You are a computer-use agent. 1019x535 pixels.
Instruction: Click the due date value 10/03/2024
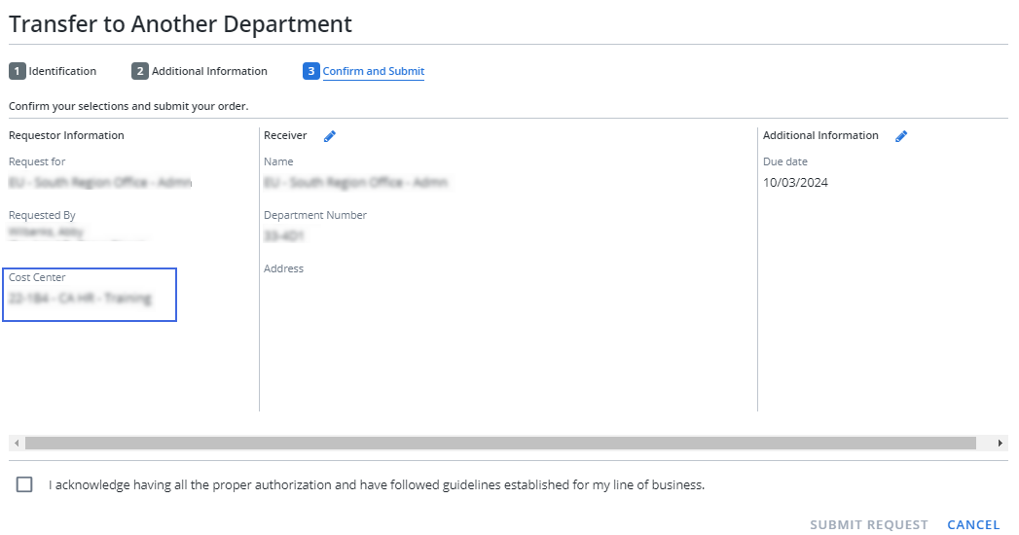[x=795, y=183]
